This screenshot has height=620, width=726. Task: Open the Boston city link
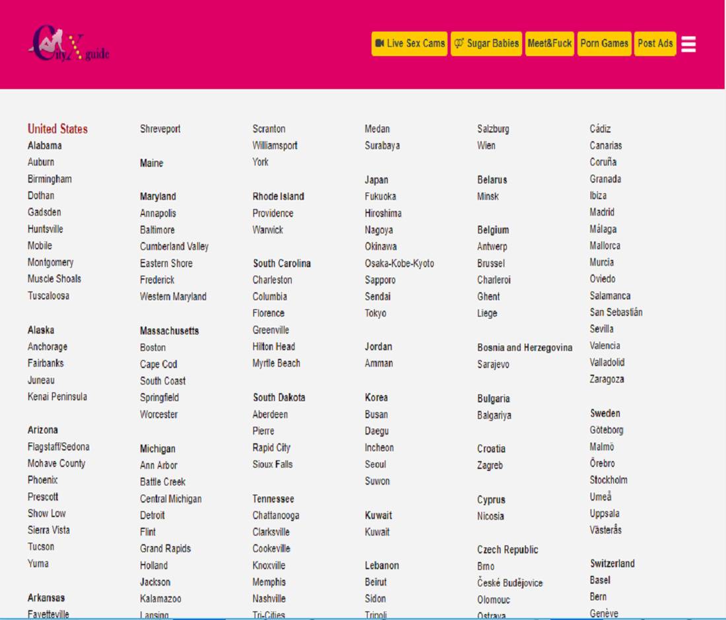(x=152, y=347)
